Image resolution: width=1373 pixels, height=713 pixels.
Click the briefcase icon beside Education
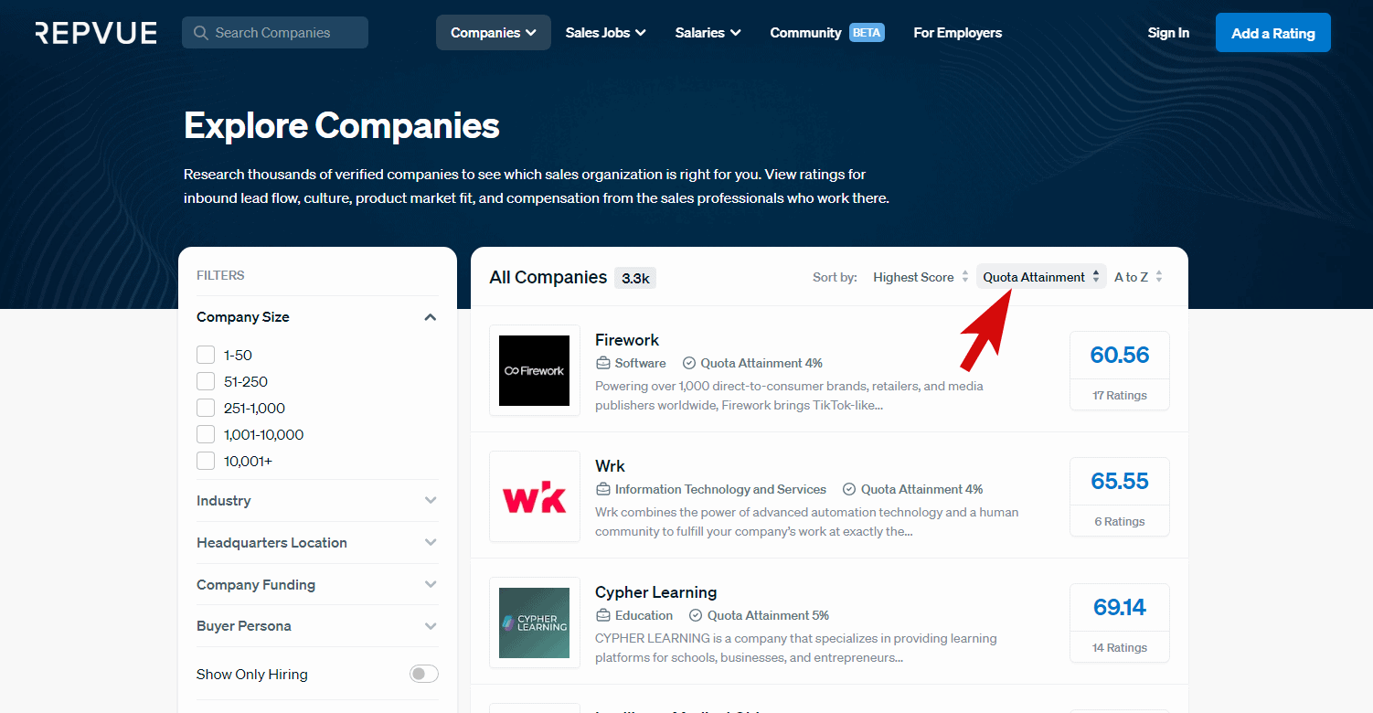(x=603, y=615)
